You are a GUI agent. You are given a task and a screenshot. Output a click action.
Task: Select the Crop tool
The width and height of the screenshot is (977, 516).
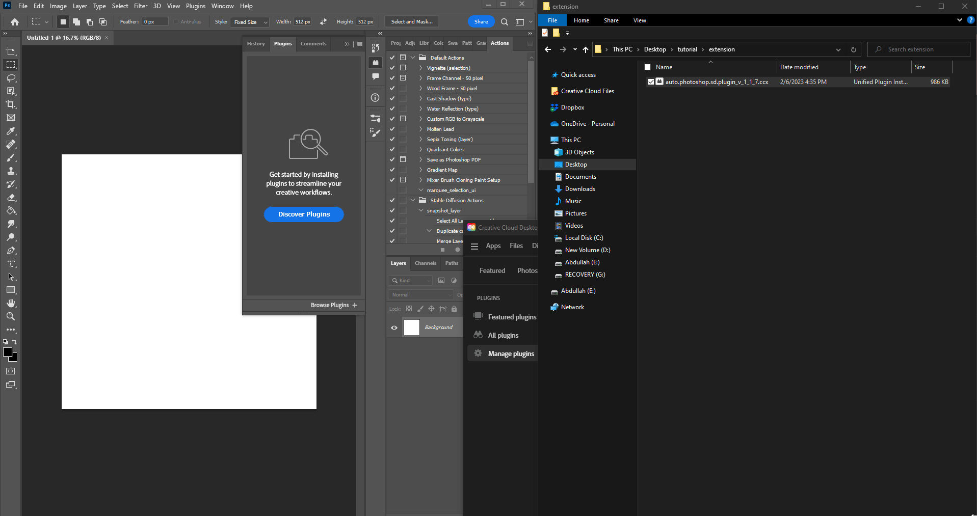click(11, 104)
